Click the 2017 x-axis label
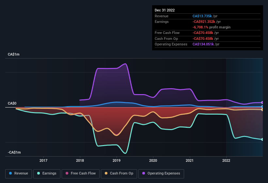This screenshot has height=183, width=268. 43,160
